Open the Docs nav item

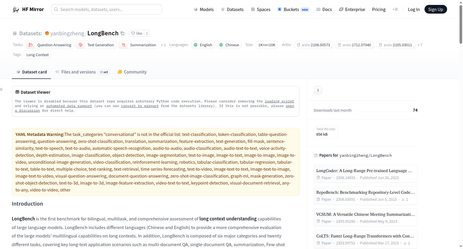click(324, 10)
